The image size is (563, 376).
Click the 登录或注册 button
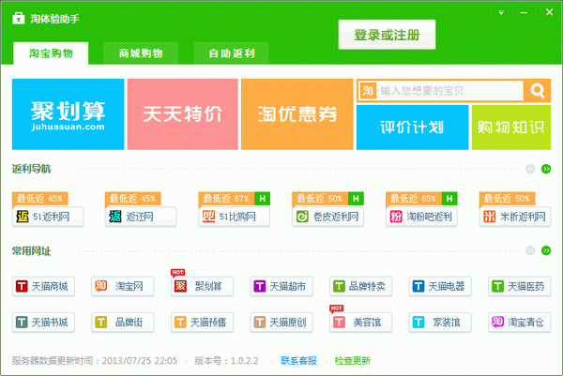click(x=387, y=35)
